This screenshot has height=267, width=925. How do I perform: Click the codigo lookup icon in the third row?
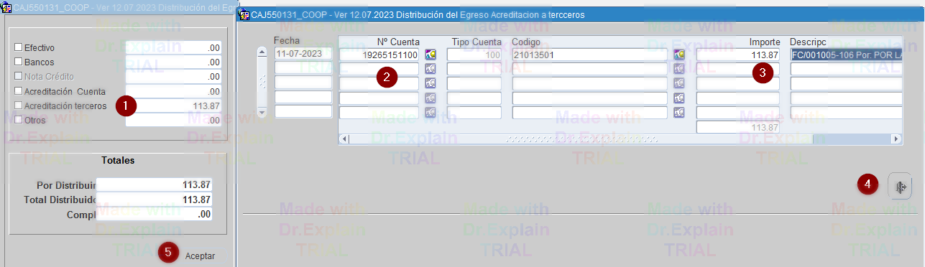point(679,83)
